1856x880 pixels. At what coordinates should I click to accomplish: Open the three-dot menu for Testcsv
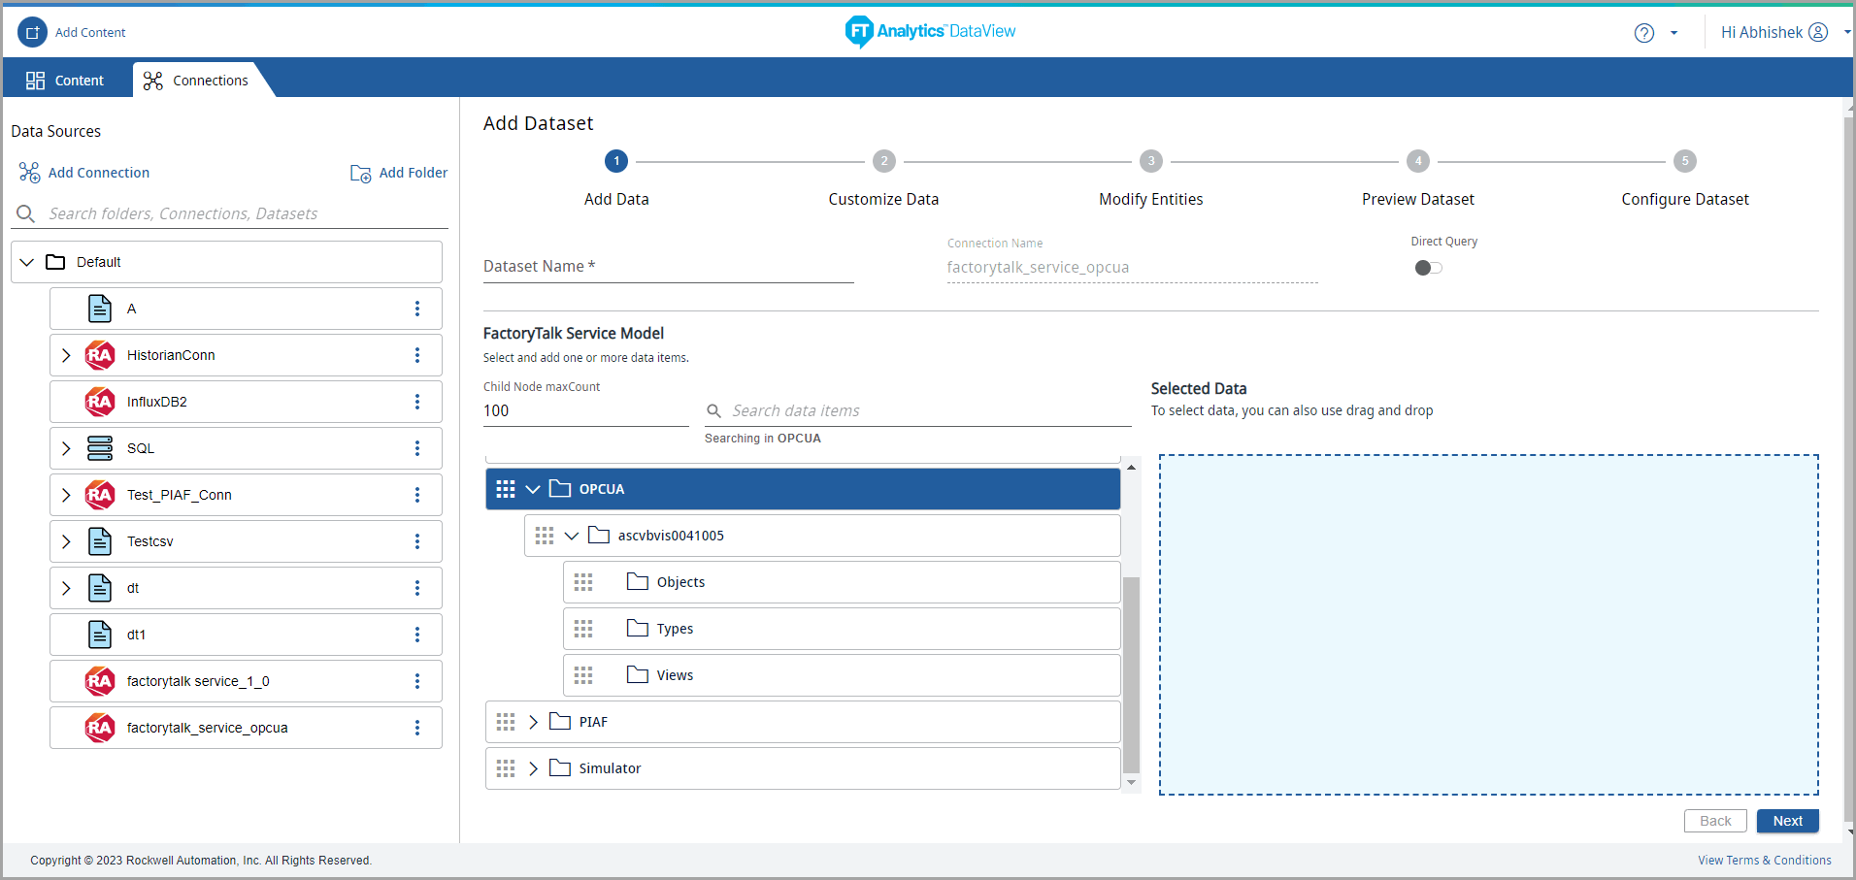[x=417, y=541]
